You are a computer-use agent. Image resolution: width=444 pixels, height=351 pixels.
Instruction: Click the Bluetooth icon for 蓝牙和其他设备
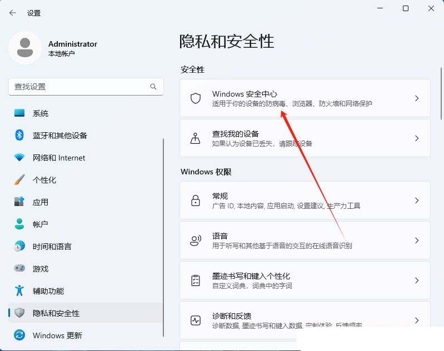pyautogui.click(x=19, y=136)
